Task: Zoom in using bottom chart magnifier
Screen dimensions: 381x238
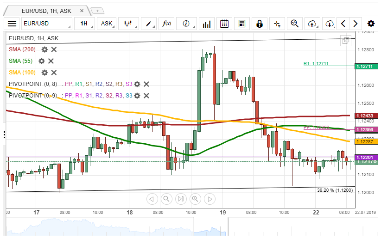Action: pyautogui.click(x=195, y=199)
